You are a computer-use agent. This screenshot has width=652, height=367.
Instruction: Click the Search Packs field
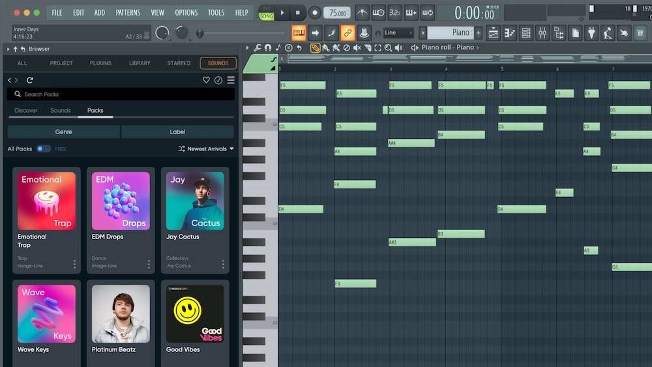tap(121, 95)
